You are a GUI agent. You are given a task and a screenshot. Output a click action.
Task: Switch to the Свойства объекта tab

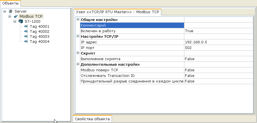click(92, 119)
